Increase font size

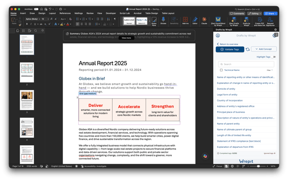pos(52,19)
